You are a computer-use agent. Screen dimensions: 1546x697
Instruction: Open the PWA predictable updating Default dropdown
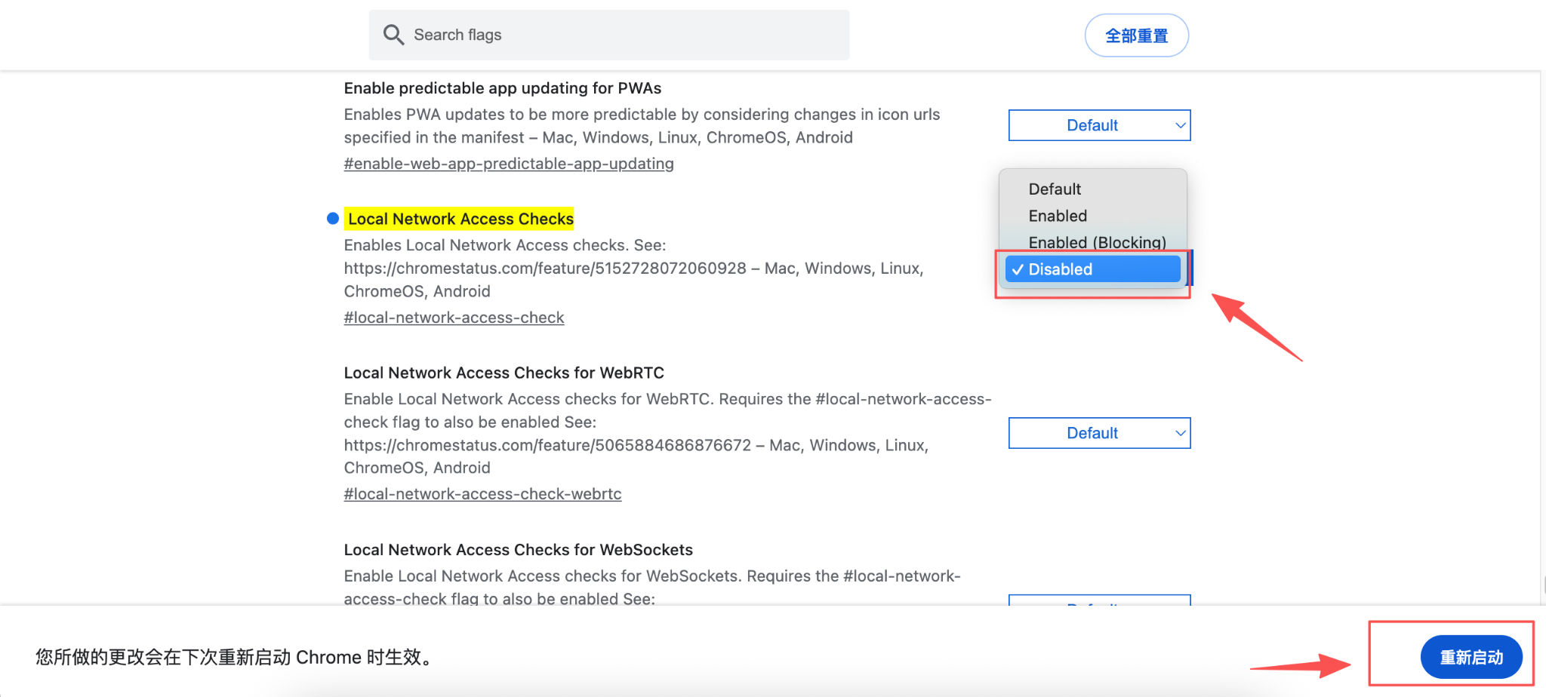pyautogui.click(x=1098, y=125)
